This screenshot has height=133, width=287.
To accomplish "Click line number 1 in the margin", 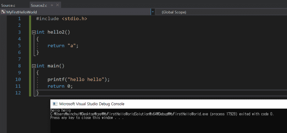I will (20, 19).
